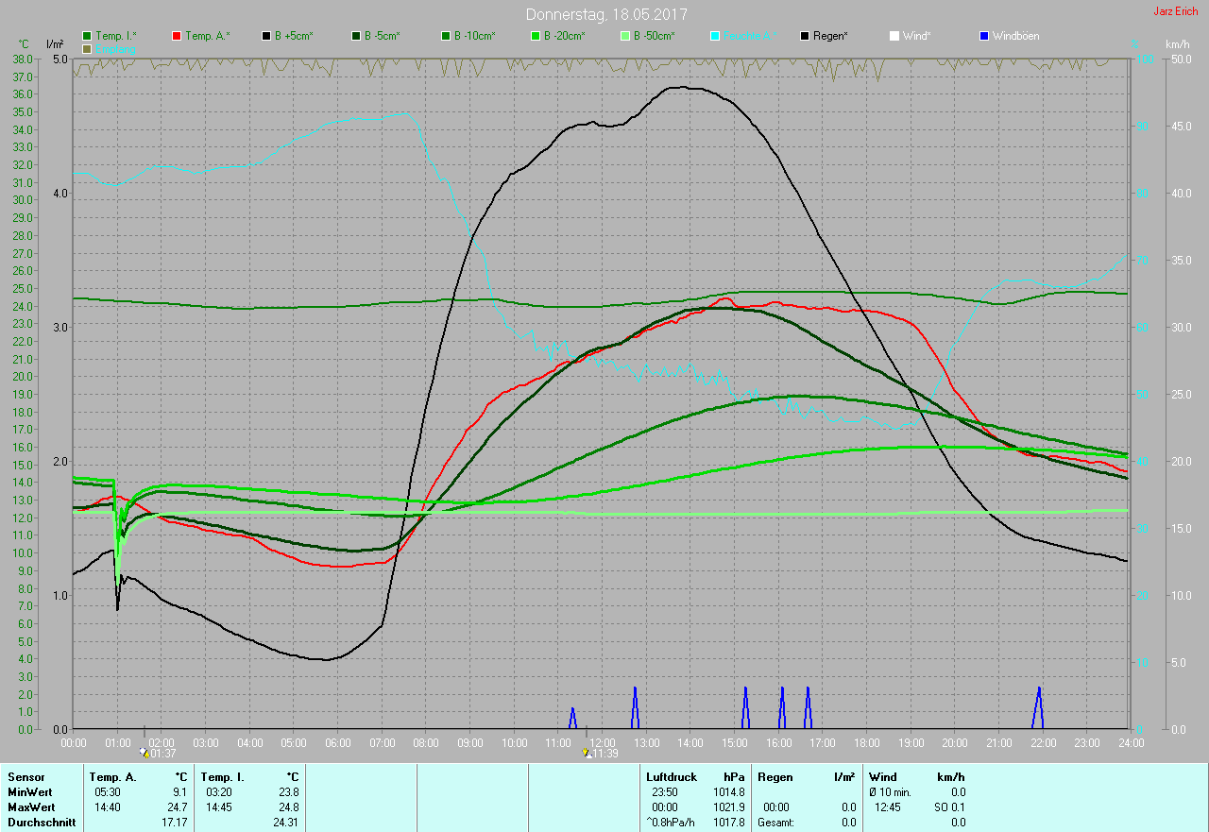This screenshot has height=832, width=1209.
Task: Click the olive legend square in second row
Action: (x=88, y=48)
